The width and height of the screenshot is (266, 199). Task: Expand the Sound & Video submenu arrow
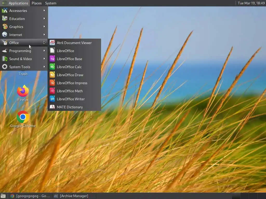tap(44, 59)
